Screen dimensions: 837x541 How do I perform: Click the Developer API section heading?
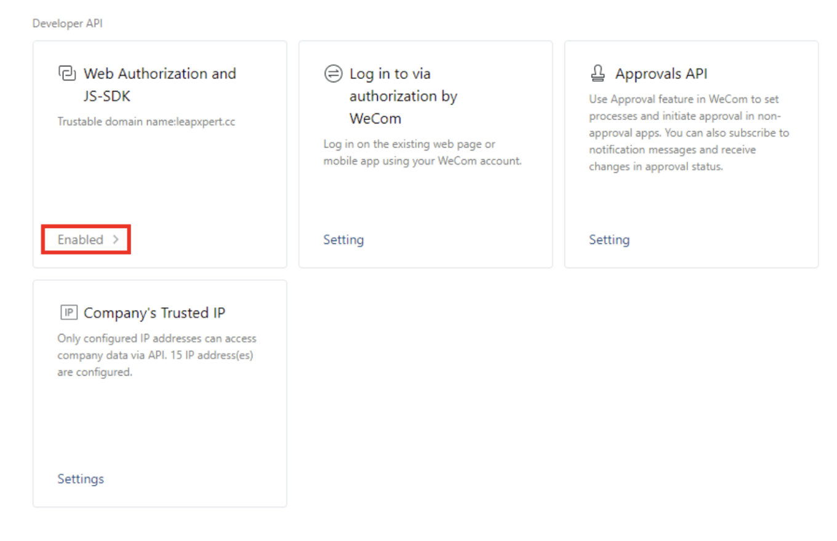pyautogui.click(x=68, y=24)
